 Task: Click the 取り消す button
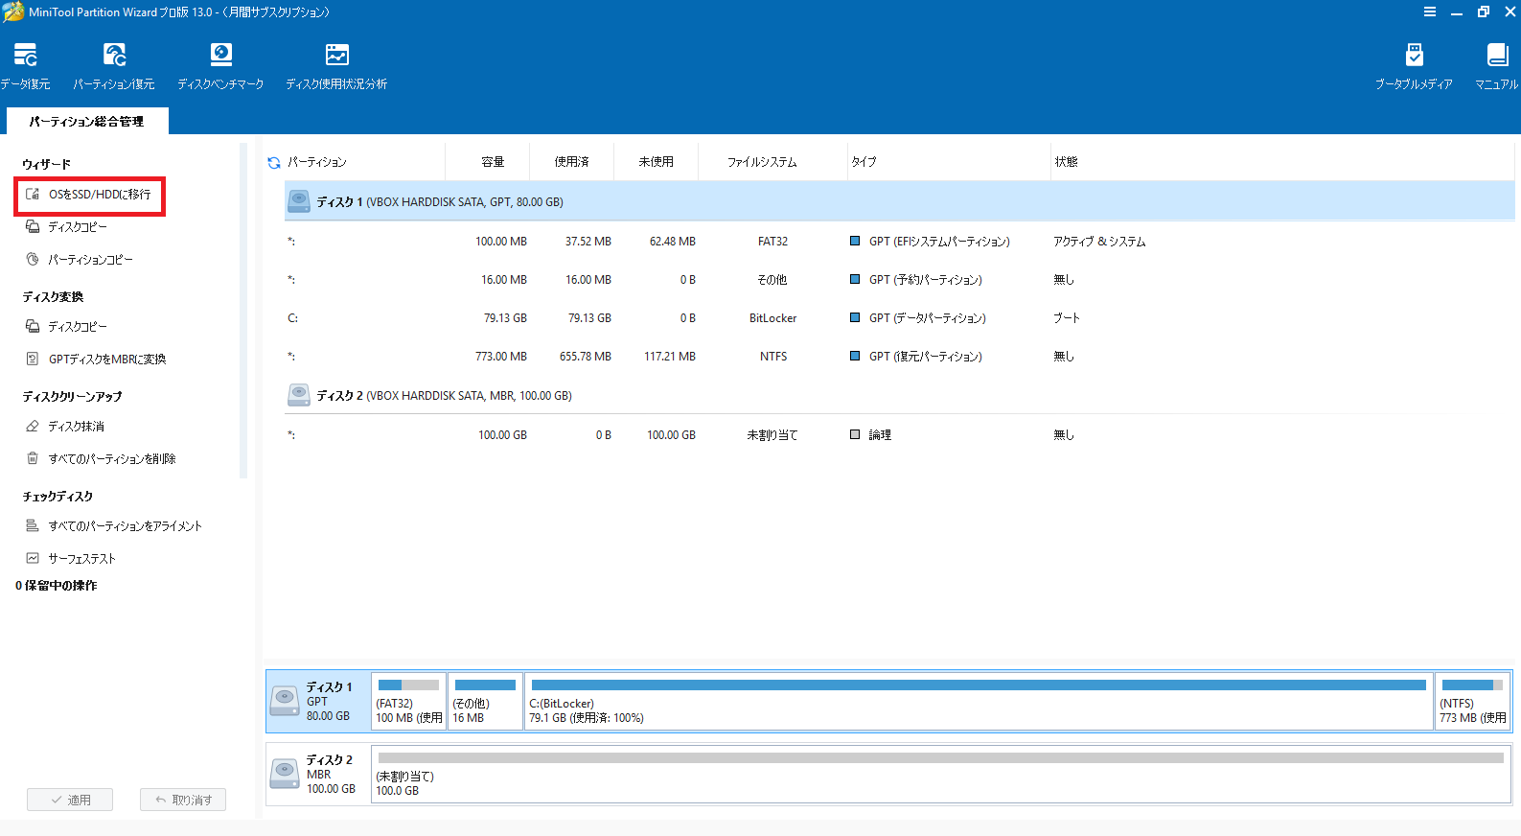coord(183,800)
